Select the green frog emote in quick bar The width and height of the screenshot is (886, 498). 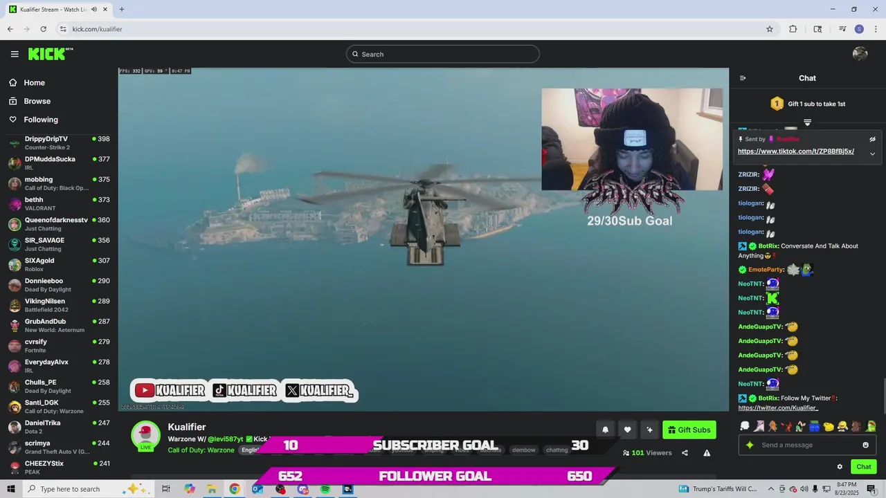click(871, 427)
